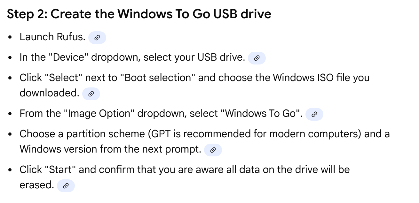Click the link icon after "next prompt."
This screenshot has width=419, height=203.
point(213,150)
